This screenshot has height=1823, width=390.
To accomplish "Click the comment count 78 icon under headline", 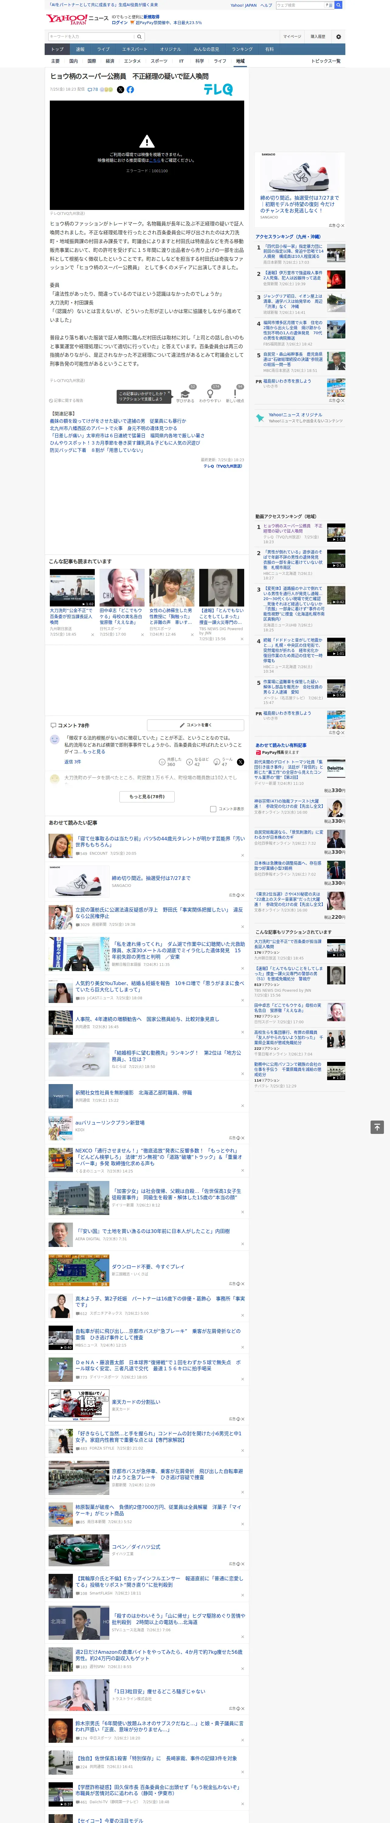I will (x=92, y=90).
